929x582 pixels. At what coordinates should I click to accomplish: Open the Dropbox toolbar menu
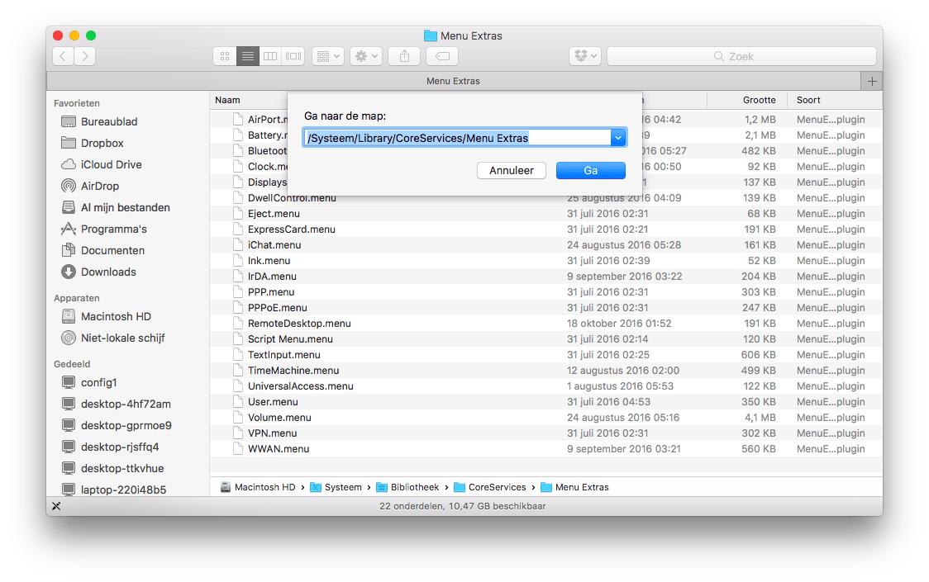(x=585, y=56)
